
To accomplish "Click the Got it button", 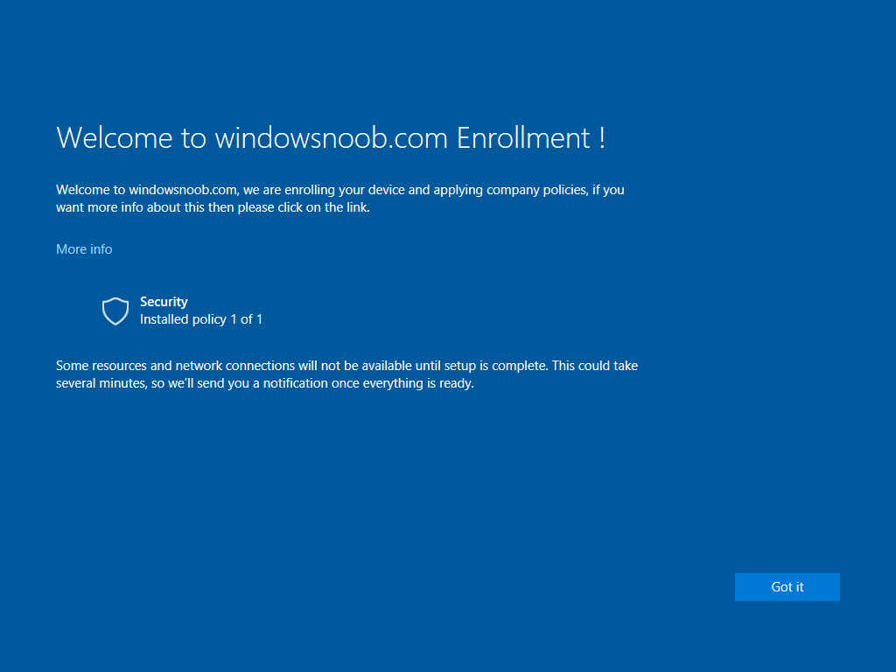I will coord(787,587).
